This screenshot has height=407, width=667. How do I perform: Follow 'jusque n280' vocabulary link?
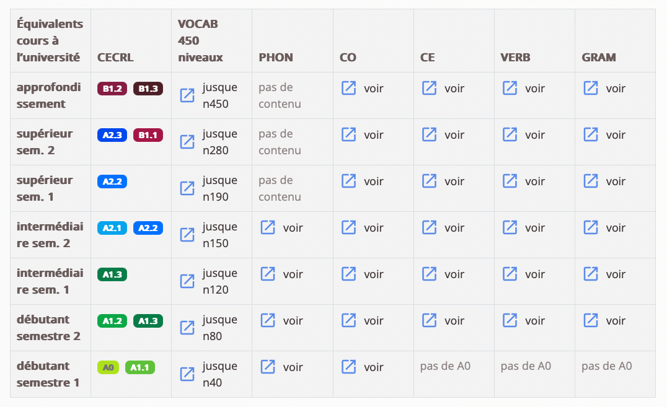pos(219,142)
